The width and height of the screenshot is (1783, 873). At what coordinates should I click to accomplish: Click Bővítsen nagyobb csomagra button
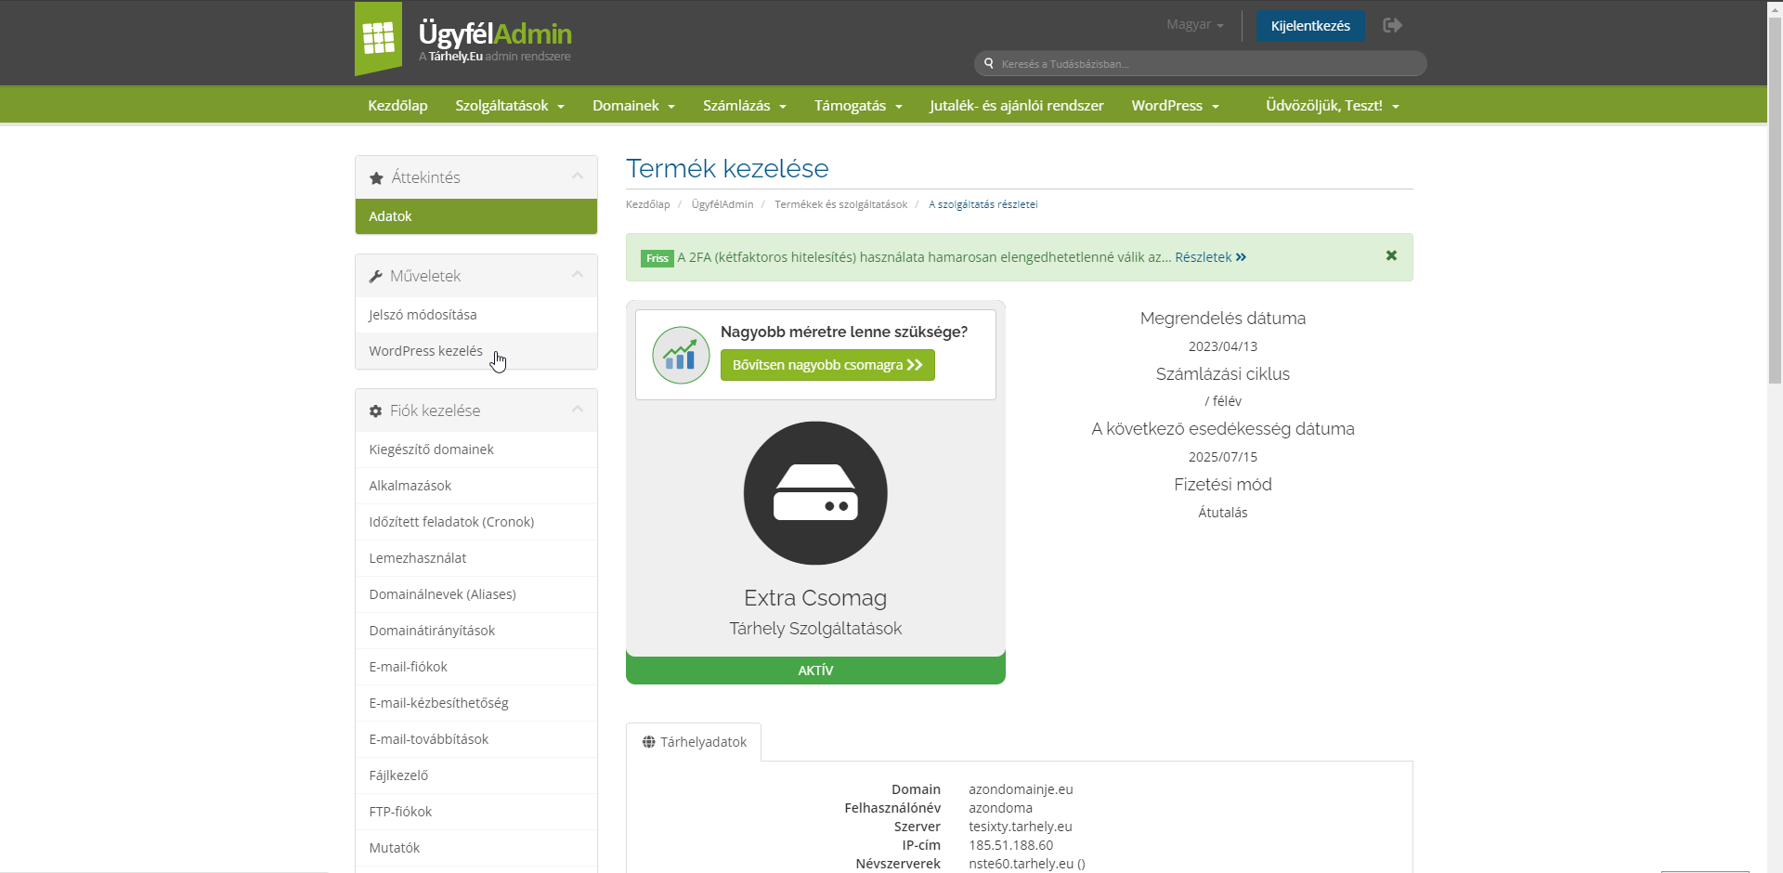click(x=827, y=365)
